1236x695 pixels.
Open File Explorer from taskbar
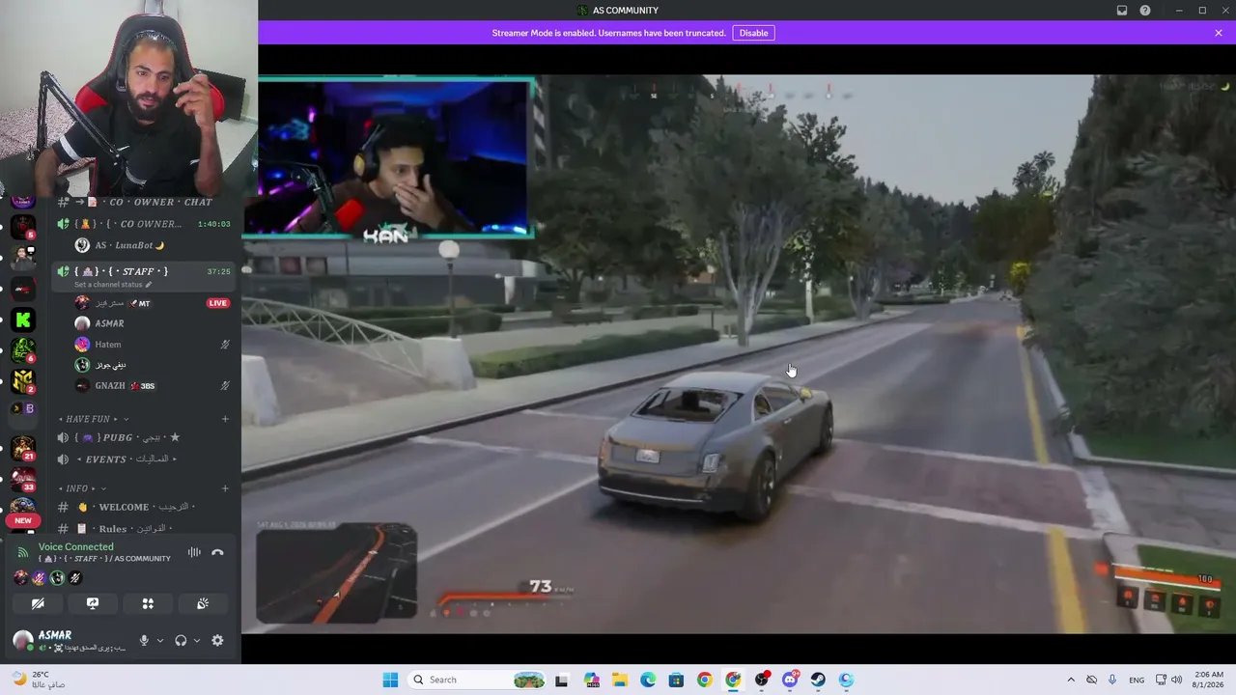[619, 680]
